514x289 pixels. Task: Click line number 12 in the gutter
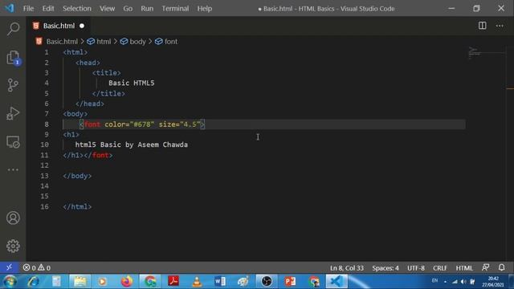[x=45, y=165]
